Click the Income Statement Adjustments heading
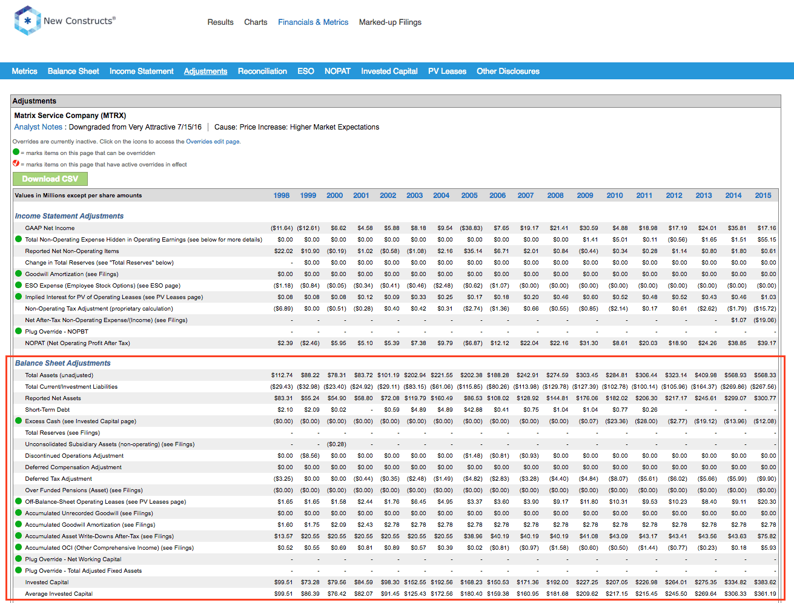The image size is (794, 603). click(x=69, y=216)
